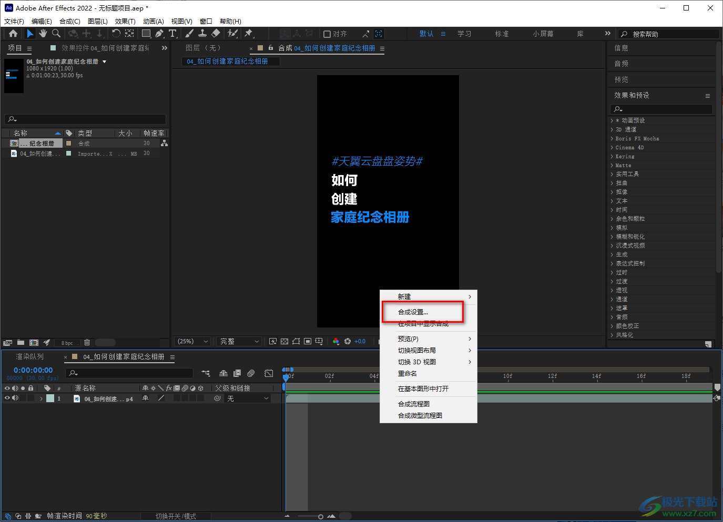723x522 pixels.
Task: Select the Puppet Pin tool
Action: click(249, 34)
